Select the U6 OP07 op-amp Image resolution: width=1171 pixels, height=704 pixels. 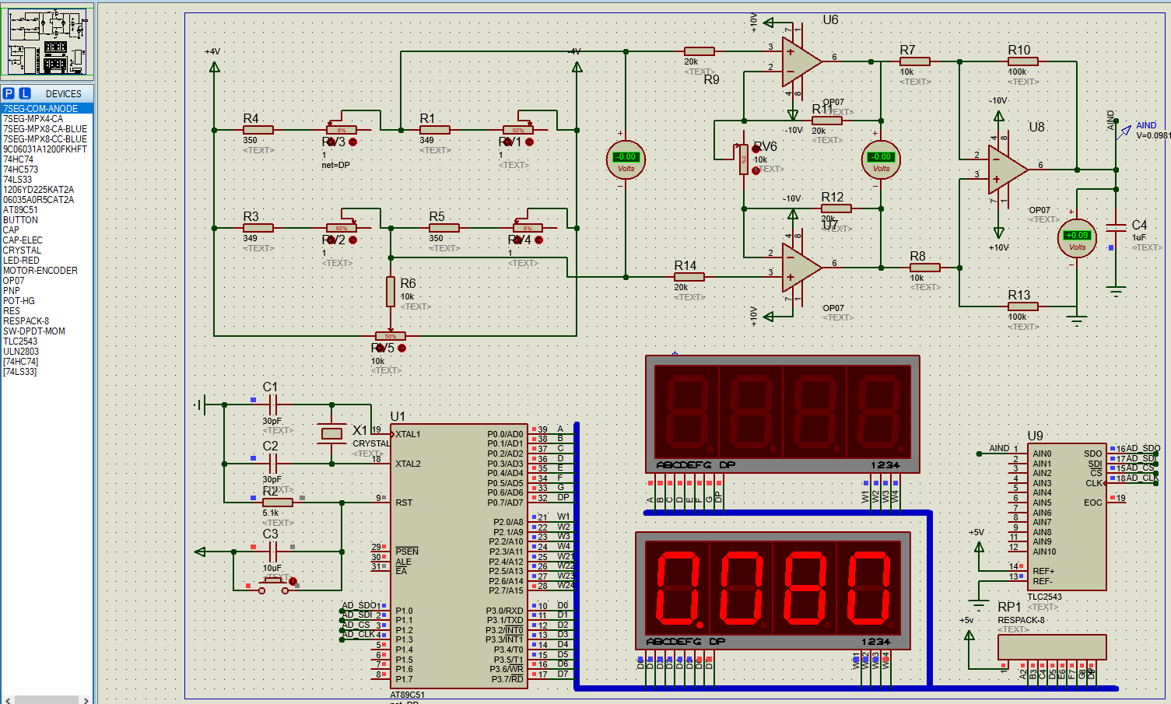coord(801,62)
